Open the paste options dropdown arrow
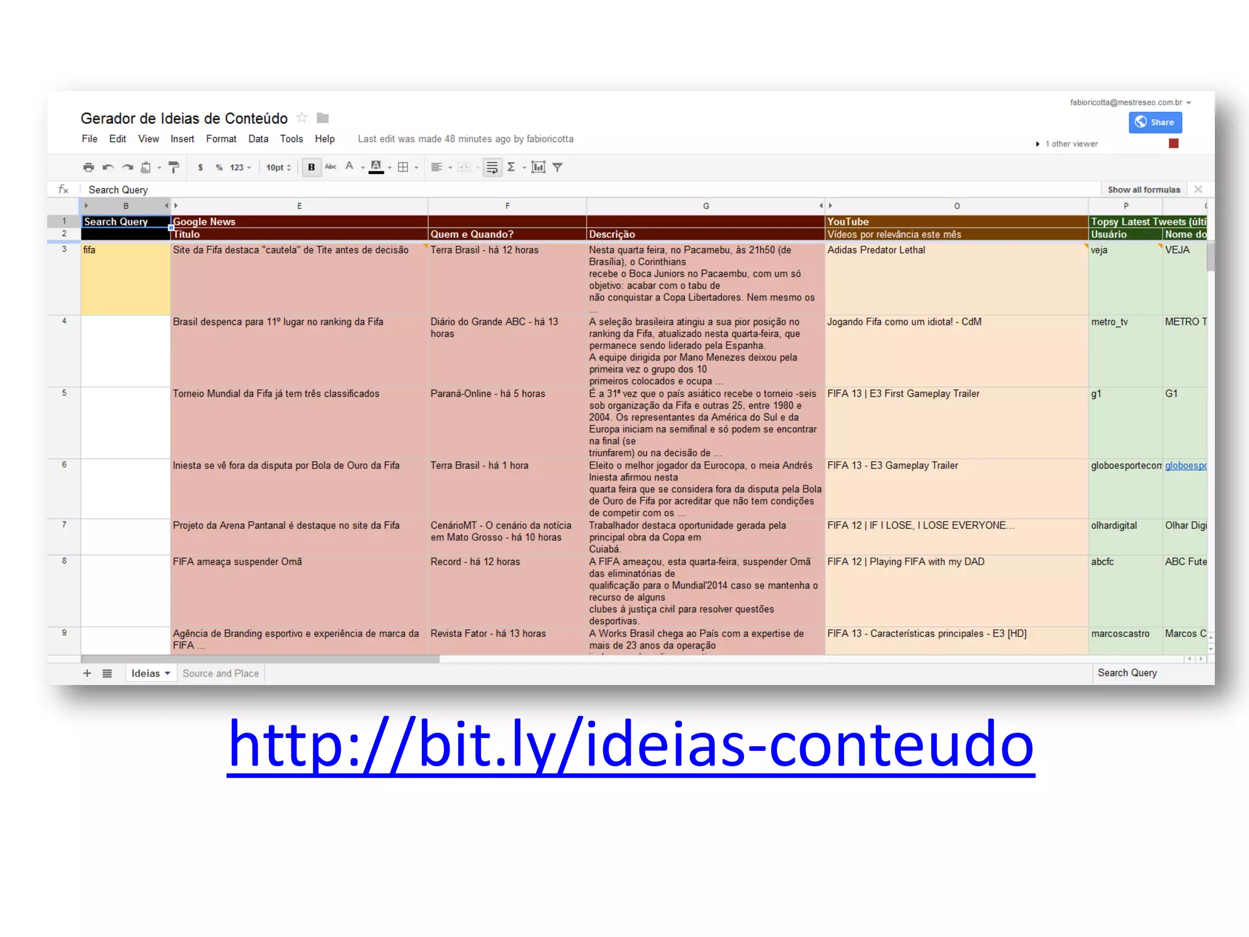1249x937 pixels. point(159,168)
